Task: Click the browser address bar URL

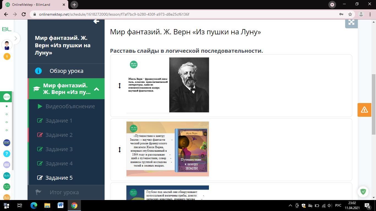Action: 114,14
